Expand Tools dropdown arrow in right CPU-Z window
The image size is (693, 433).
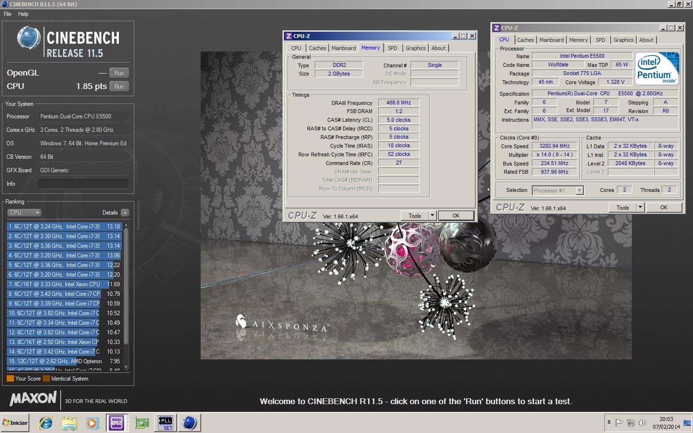640,208
